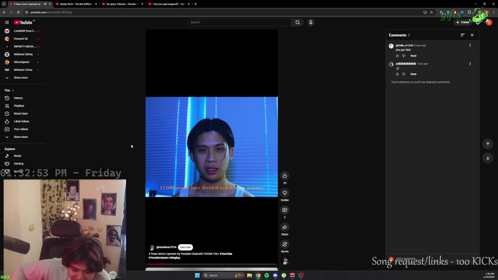Viewport: 498px width, 280px height.
Task: Open Liked videos in the sidebar
Action: (x=21, y=121)
